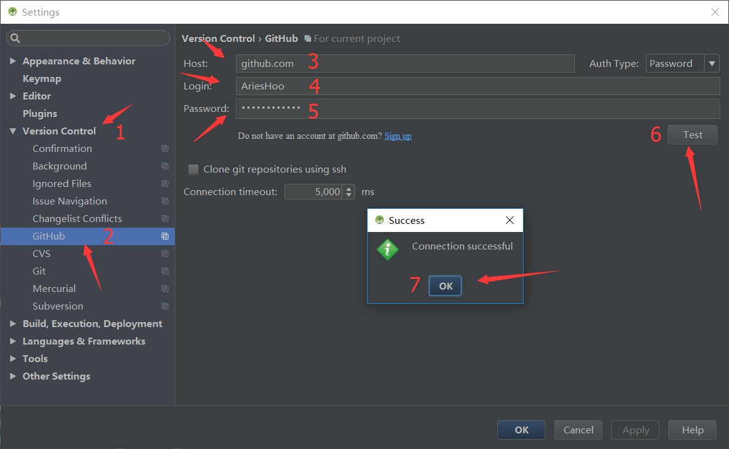Open Ignored Files settings page

62,183
